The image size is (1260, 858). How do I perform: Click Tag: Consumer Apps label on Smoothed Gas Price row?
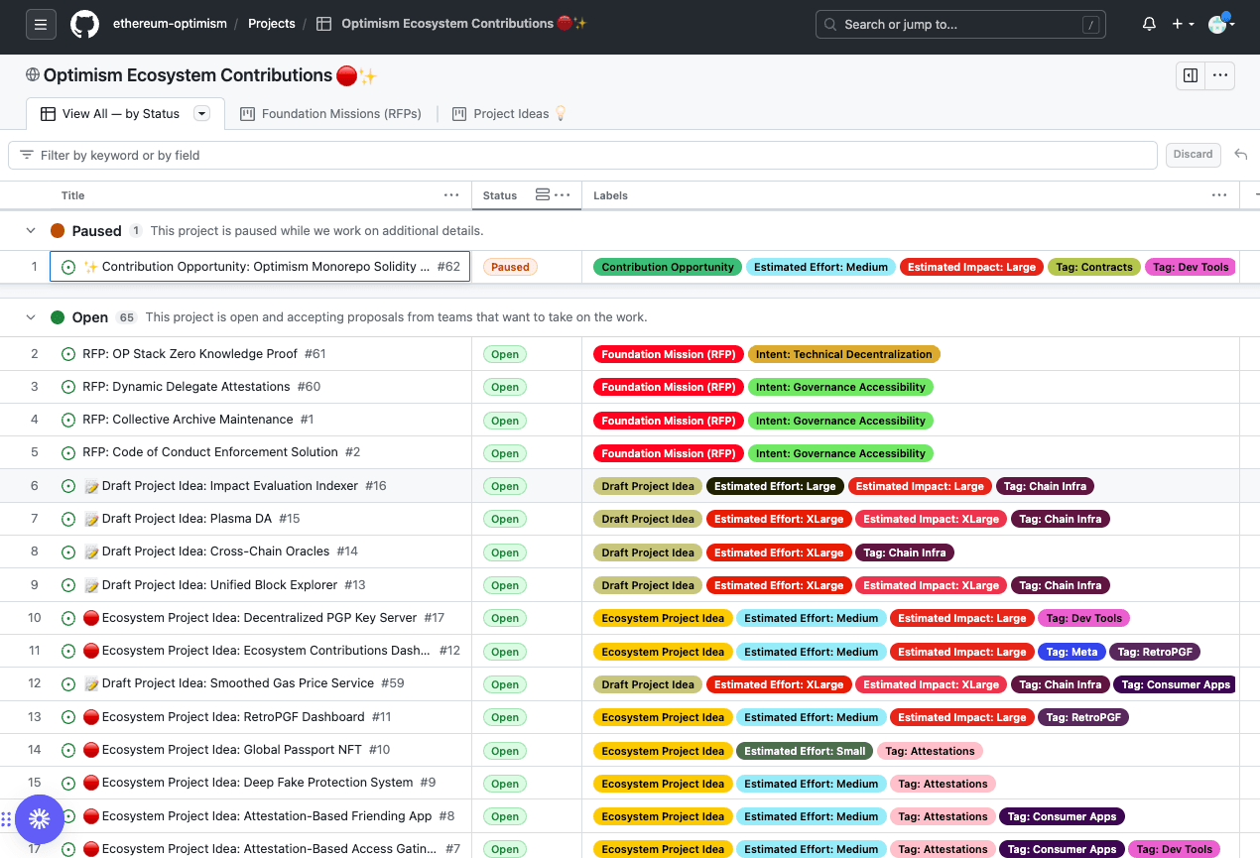(1175, 684)
